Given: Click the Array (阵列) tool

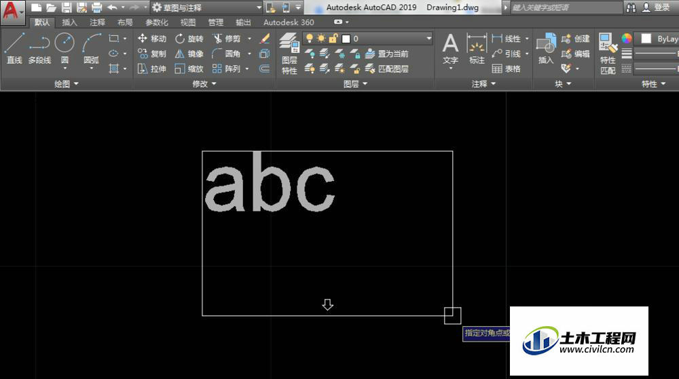Looking at the screenshot, I should (x=227, y=68).
